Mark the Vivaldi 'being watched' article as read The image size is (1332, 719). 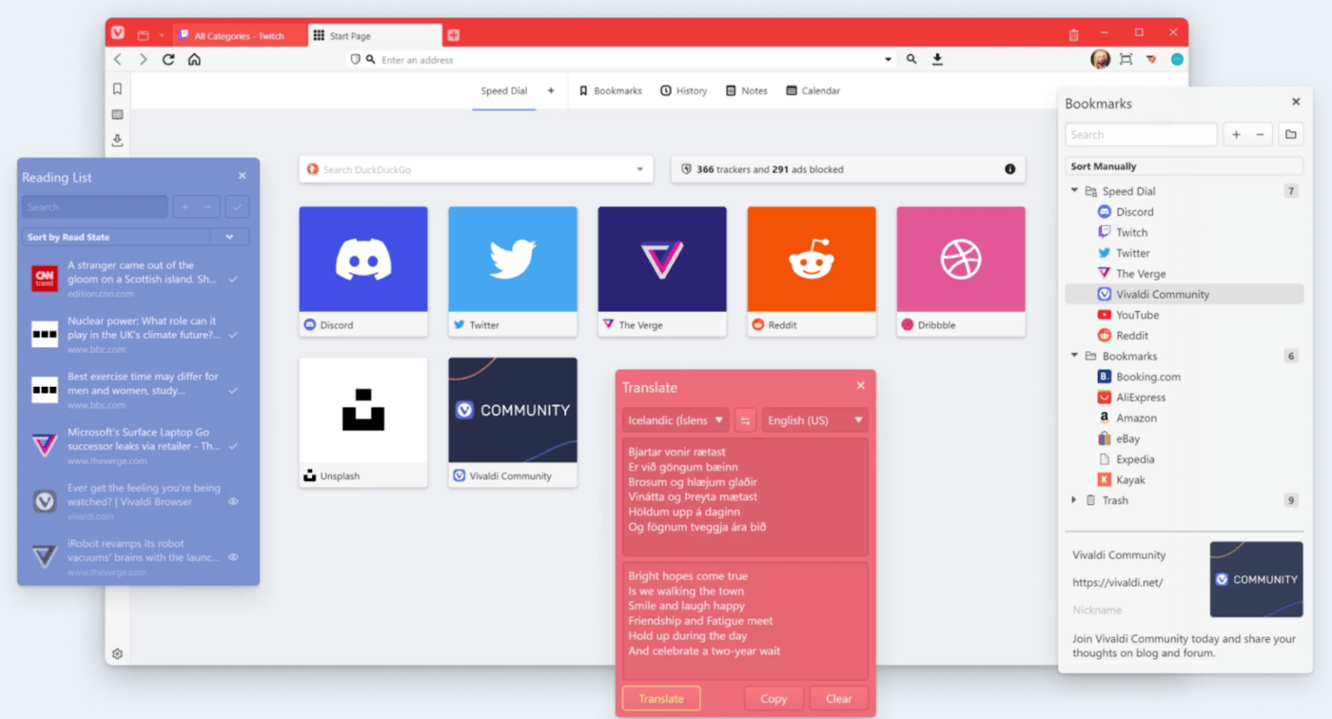click(x=233, y=501)
